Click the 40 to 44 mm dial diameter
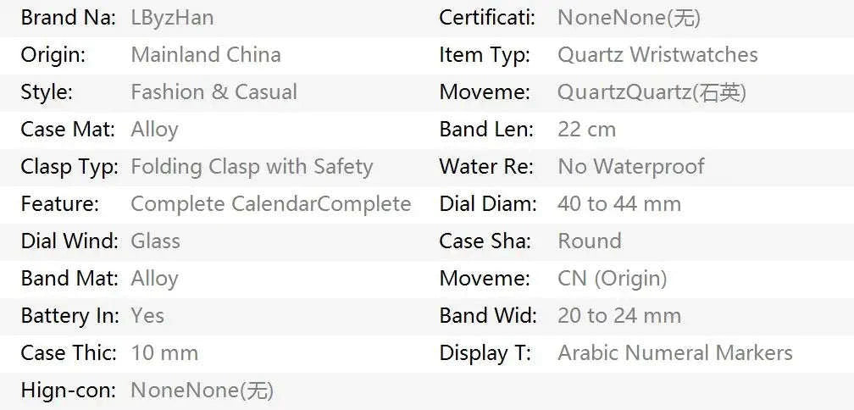Viewport: 854px width, 410px height. coord(619,204)
